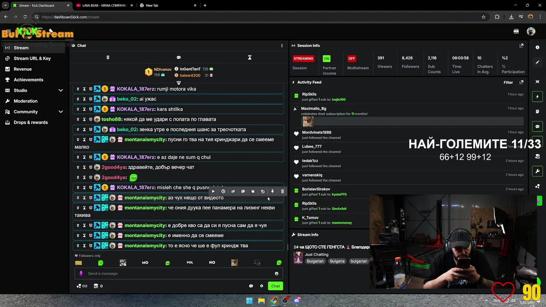Image resolution: width=546 pixels, height=307 pixels.
Task: Click the reply arrow icon in hover toolbar
Action: 262,191
